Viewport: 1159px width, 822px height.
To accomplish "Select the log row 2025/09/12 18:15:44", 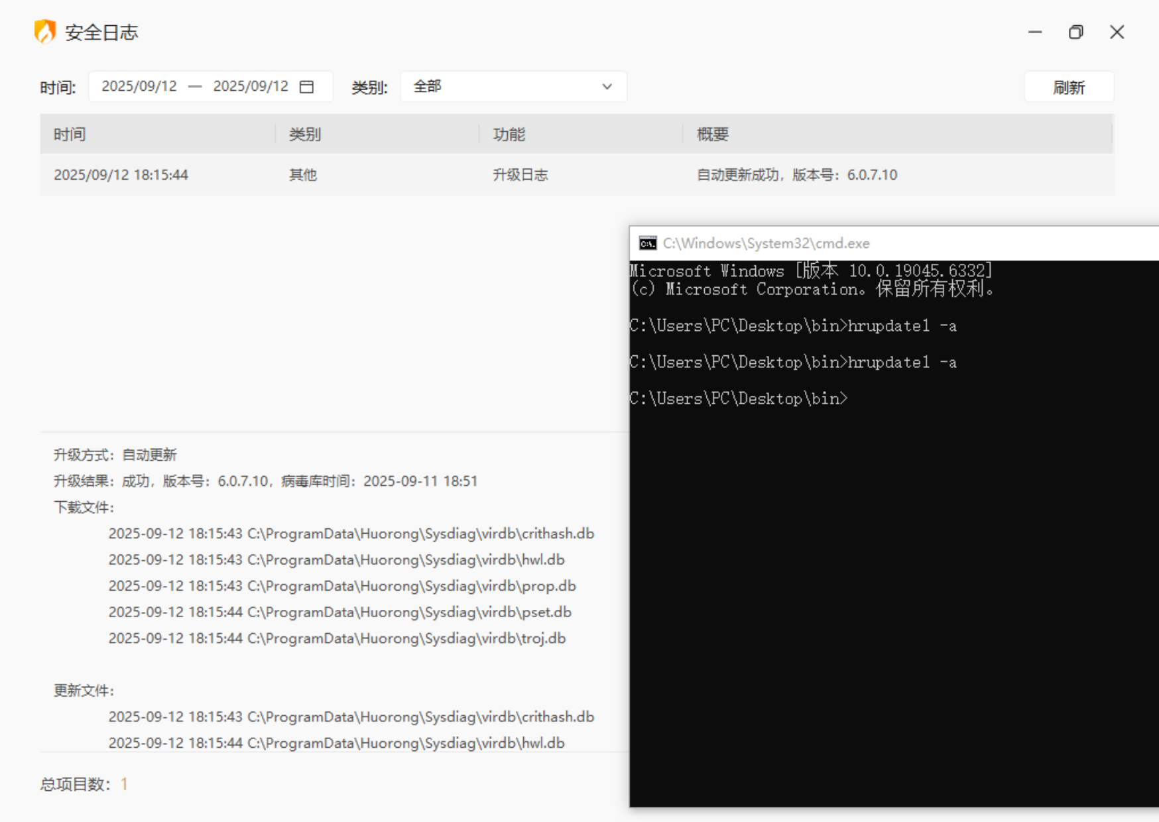I will pyautogui.click(x=577, y=175).
